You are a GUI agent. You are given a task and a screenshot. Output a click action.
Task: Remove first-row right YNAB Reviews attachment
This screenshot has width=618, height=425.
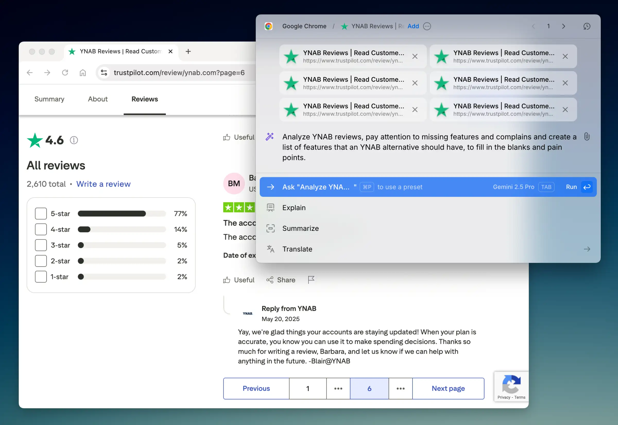[565, 56]
